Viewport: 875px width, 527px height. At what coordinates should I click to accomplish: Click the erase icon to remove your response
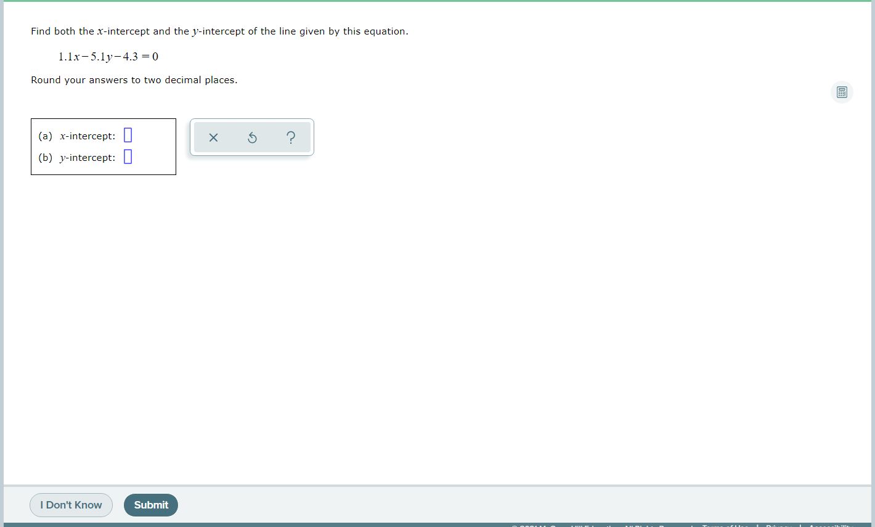tap(213, 137)
